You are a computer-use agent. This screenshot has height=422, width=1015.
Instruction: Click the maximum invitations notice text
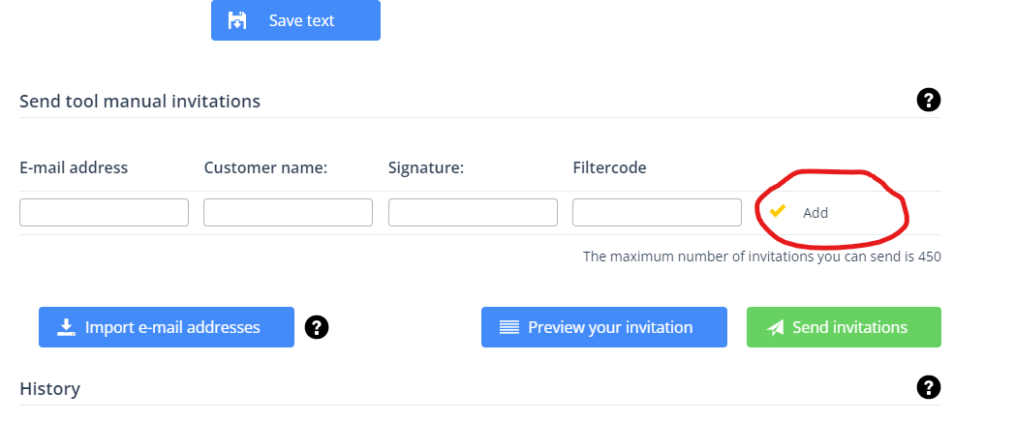pos(761,257)
